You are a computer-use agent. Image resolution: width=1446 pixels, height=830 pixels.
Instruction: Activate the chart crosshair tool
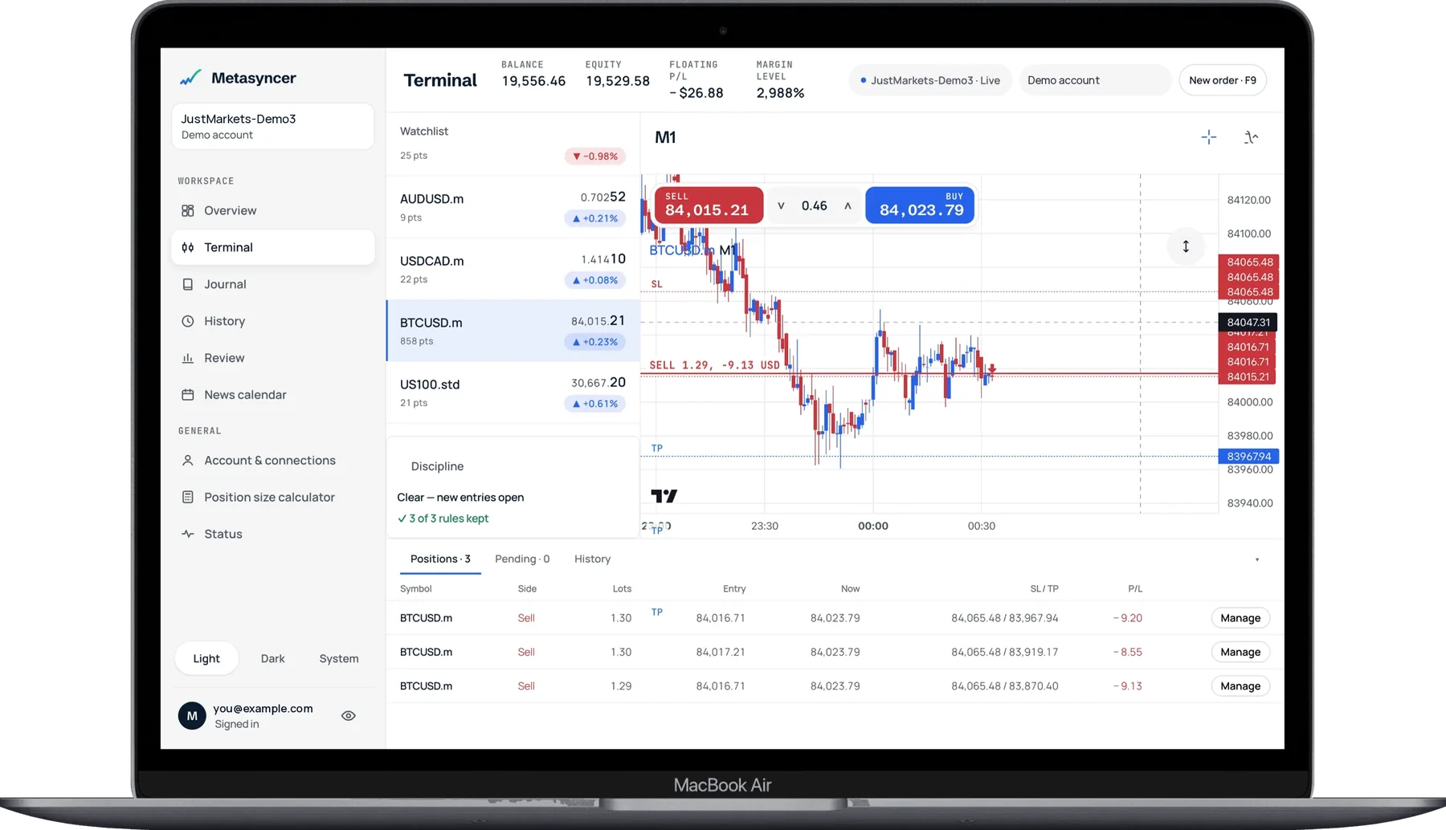click(x=1208, y=137)
